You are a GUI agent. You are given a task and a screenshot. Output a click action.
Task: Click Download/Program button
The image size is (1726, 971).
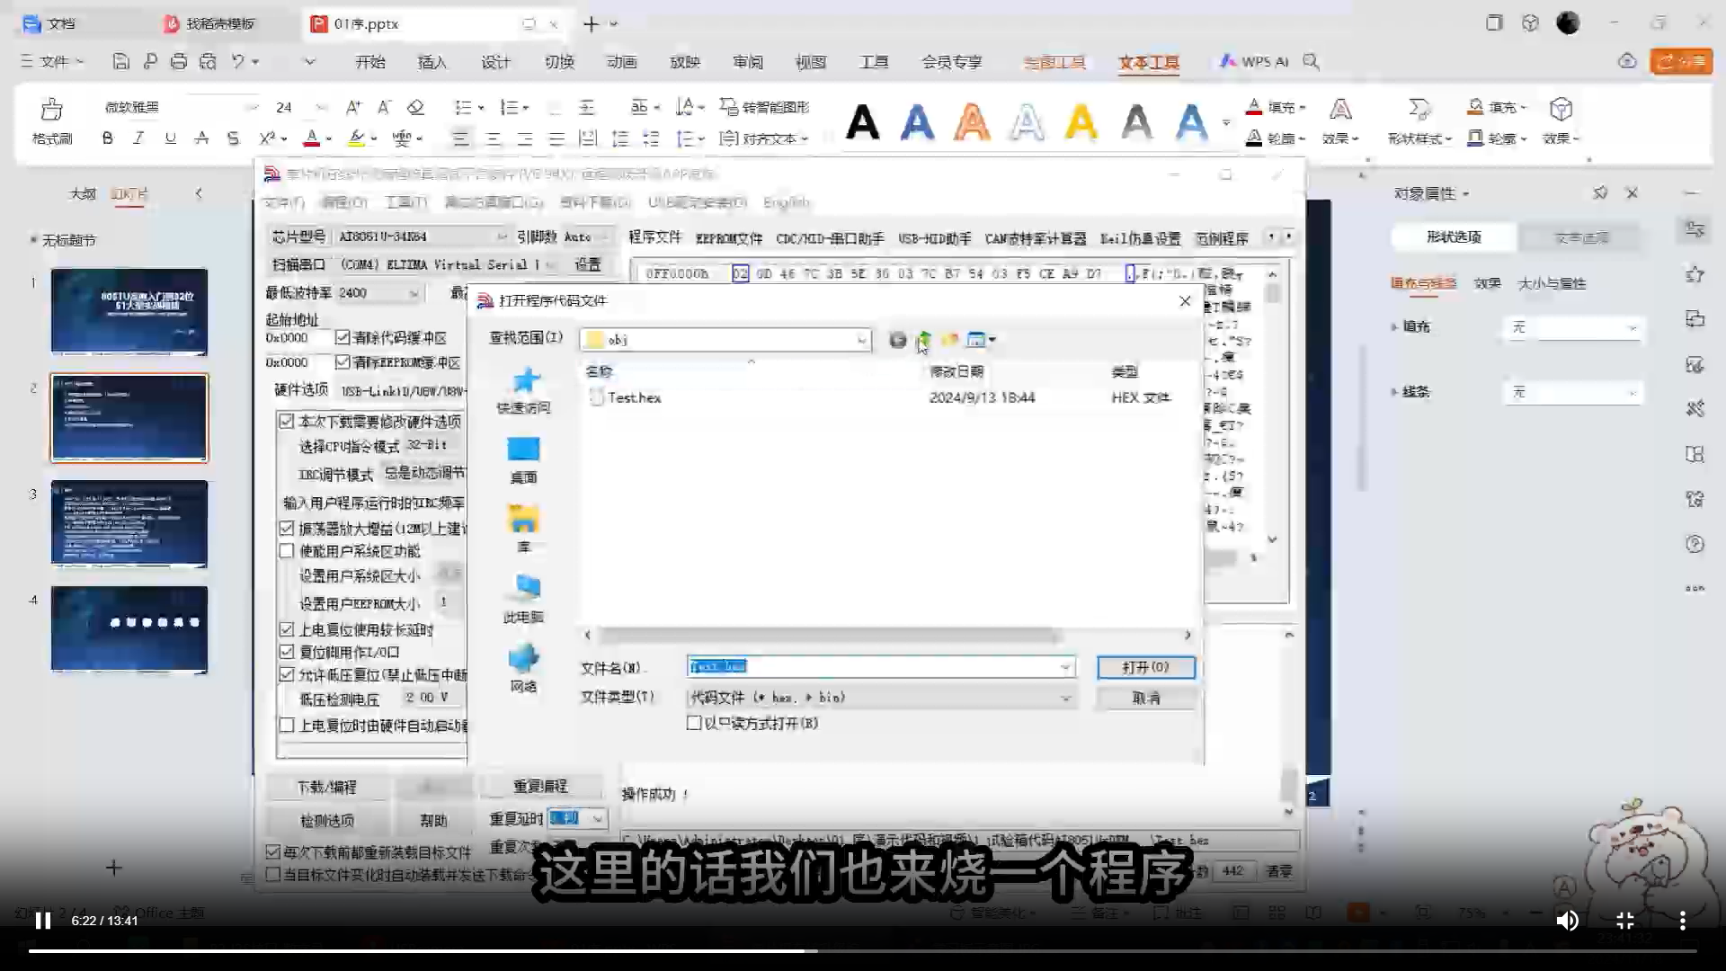[327, 787]
